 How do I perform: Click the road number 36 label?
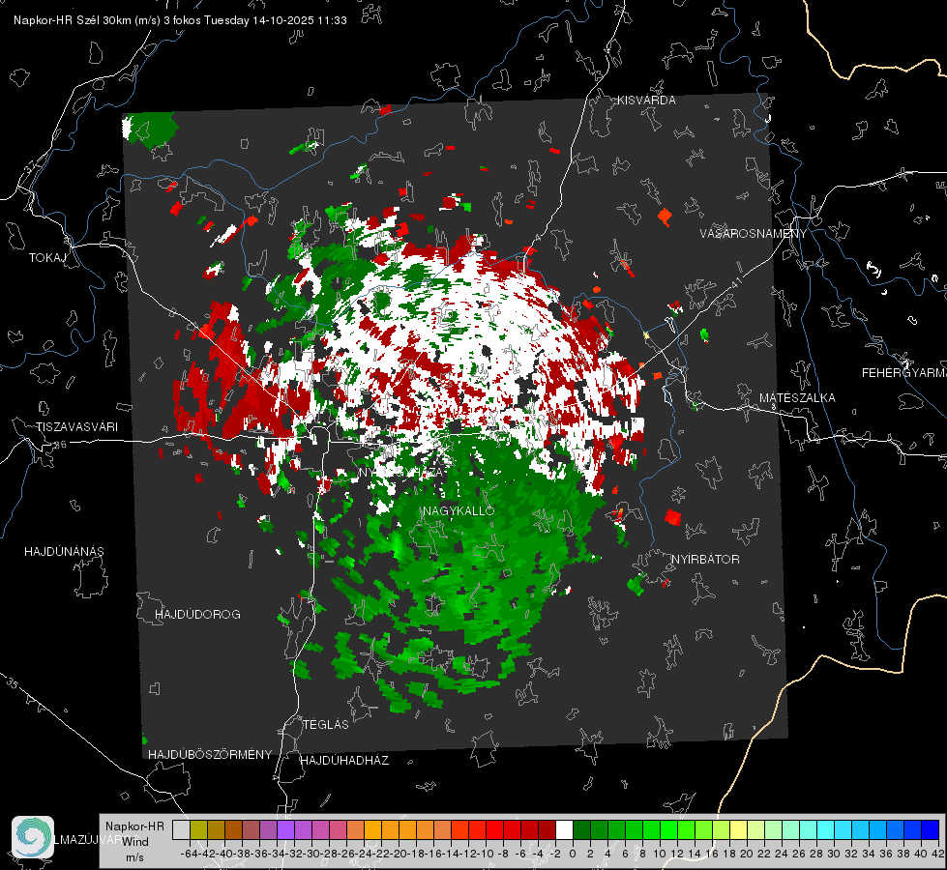point(60,445)
